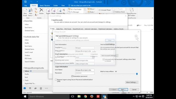The image size is (176, 99).
Task: Open More Settings in Change Account
Action: click(x=132, y=82)
